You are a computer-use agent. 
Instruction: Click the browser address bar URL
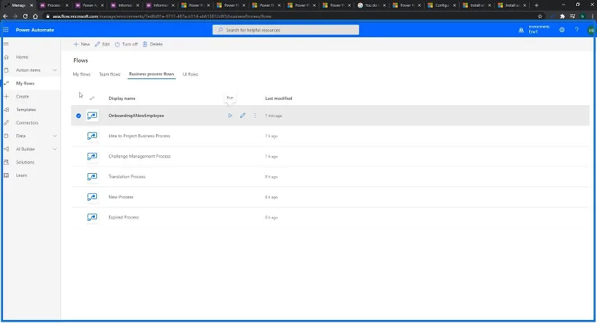(x=162, y=16)
